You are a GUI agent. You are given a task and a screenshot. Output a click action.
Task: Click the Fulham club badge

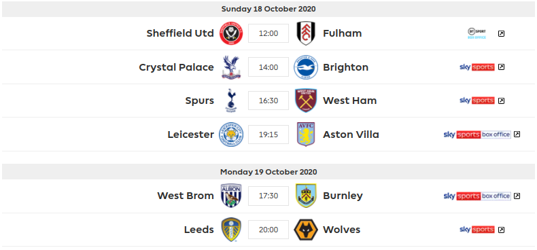[306, 33]
